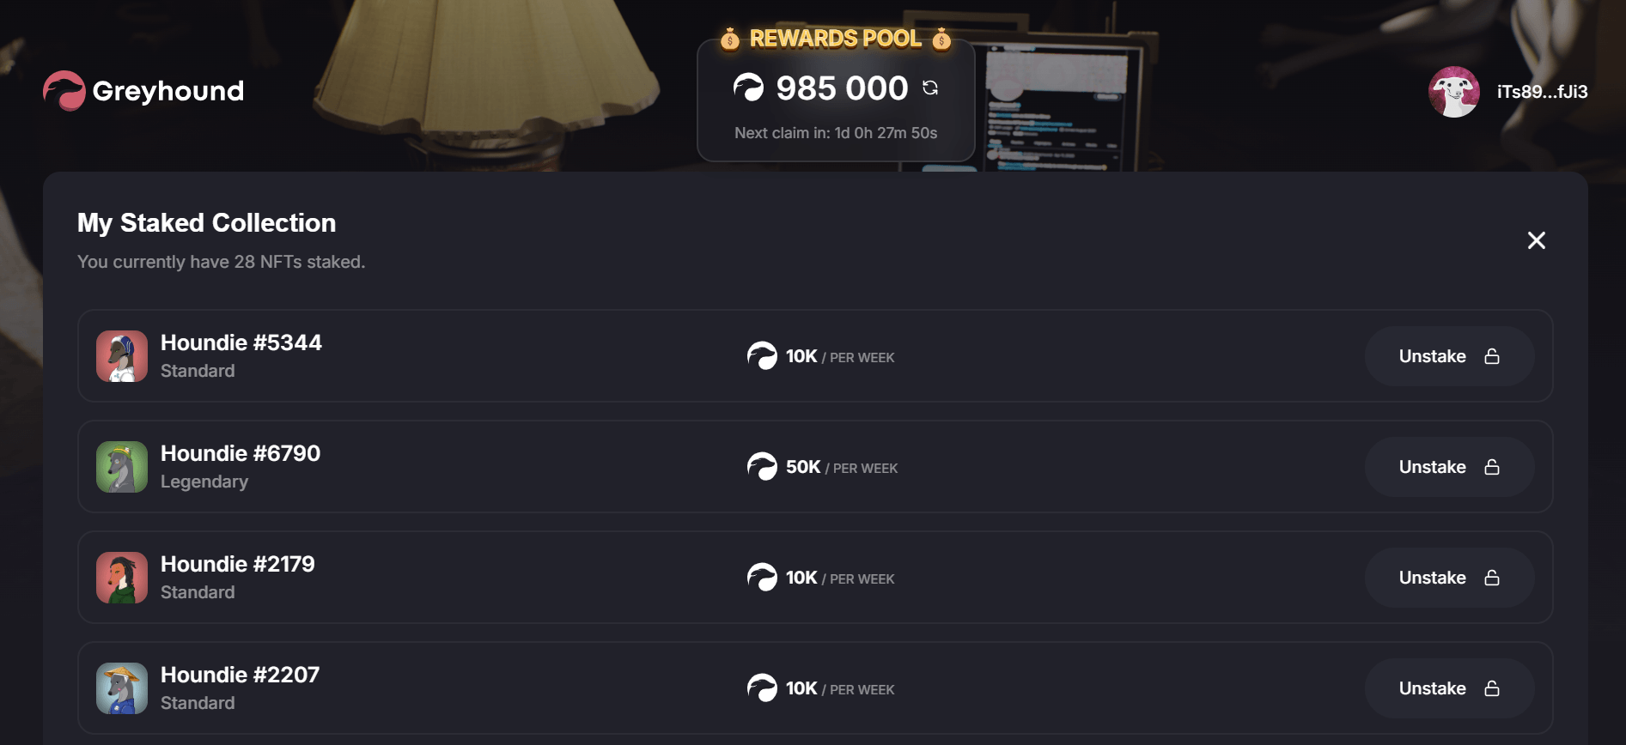
Task: Open the iTs89...fJi3 profile avatar
Action: click(x=1453, y=92)
